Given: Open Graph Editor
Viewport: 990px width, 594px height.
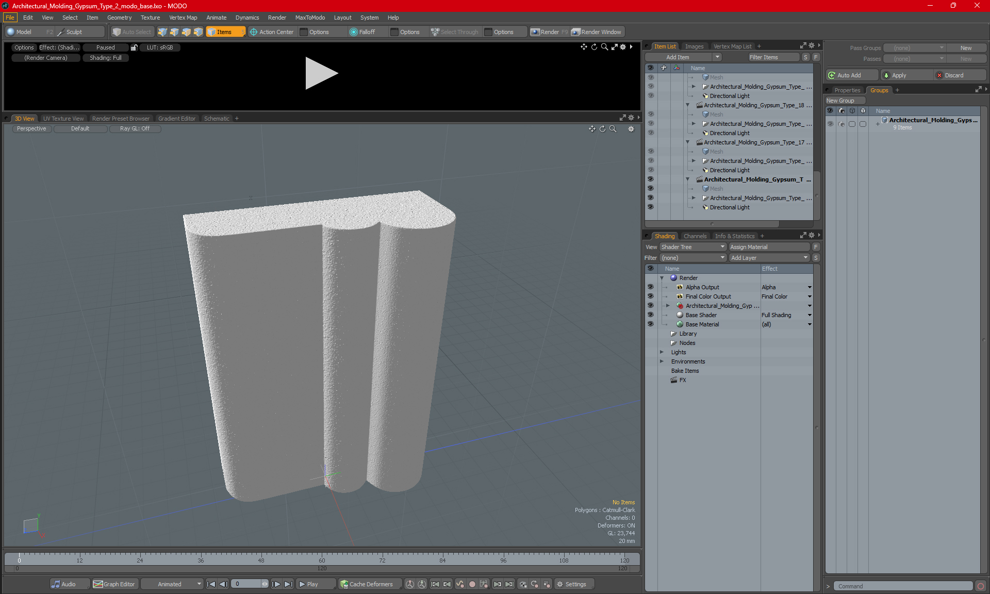Looking at the screenshot, I should point(114,584).
